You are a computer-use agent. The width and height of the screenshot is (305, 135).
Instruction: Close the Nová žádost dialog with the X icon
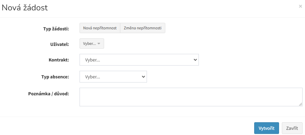[300, 6]
